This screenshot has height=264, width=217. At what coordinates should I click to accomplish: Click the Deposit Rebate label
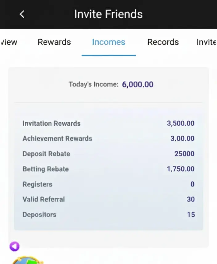(x=46, y=154)
